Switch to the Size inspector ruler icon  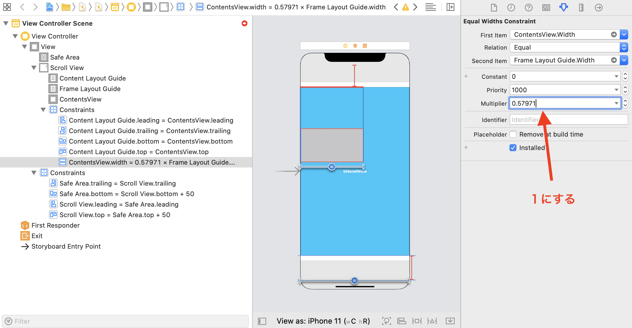pos(581,7)
